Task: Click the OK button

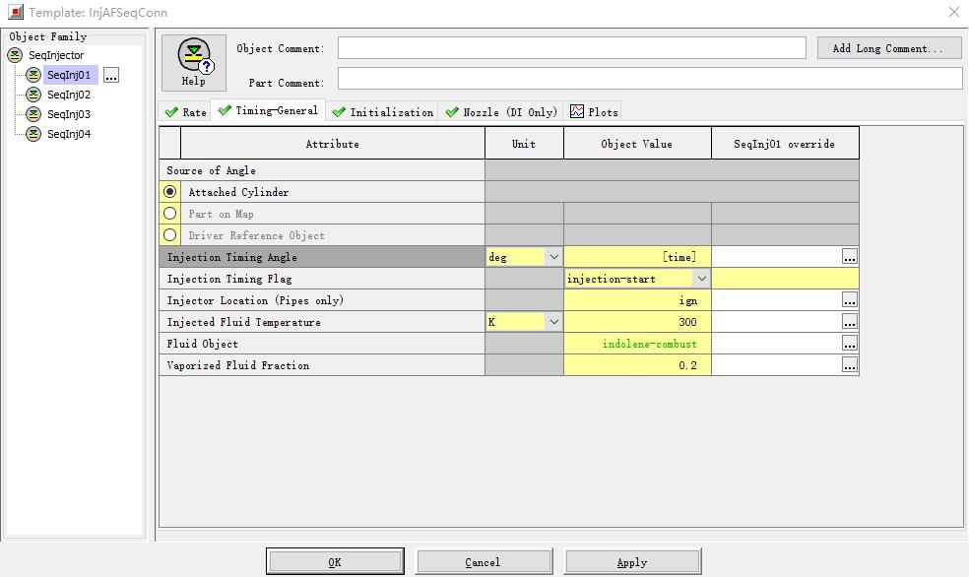Action: click(335, 561)
